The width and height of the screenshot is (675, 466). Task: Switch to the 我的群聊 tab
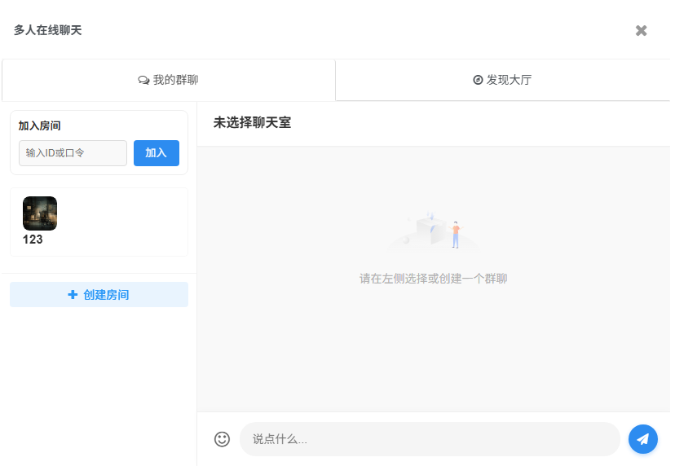tap(168, 80)
